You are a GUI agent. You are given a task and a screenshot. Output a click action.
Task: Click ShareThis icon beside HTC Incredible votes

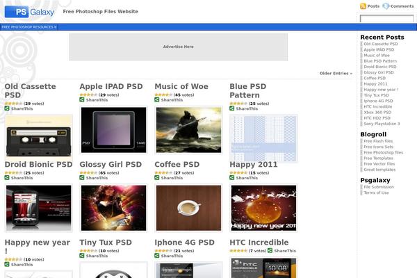(x=270, y=250)
